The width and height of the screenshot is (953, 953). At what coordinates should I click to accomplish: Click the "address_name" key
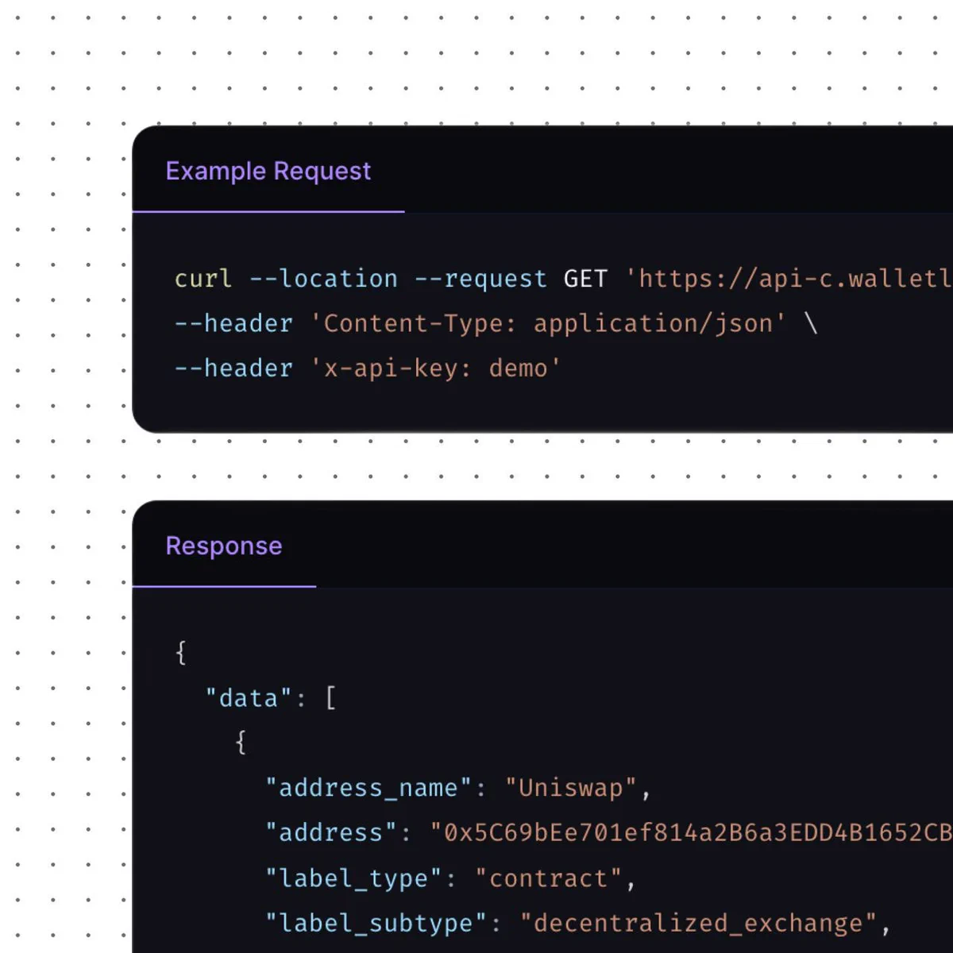pyautogui.click(x=368, y=788)
